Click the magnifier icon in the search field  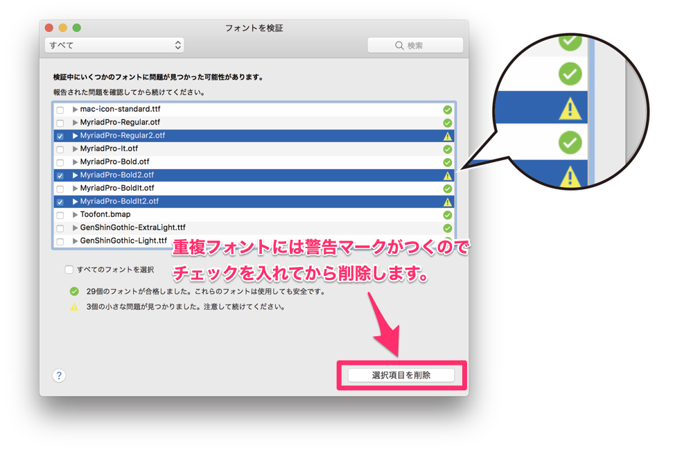pyautogui.click(x=399, y=44)
